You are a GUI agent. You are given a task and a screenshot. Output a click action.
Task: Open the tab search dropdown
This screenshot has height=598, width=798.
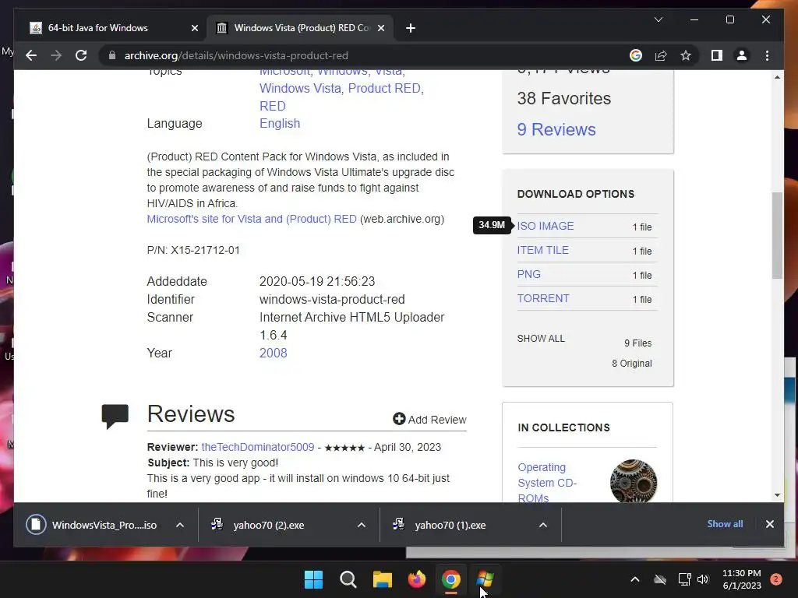(658, 19)
